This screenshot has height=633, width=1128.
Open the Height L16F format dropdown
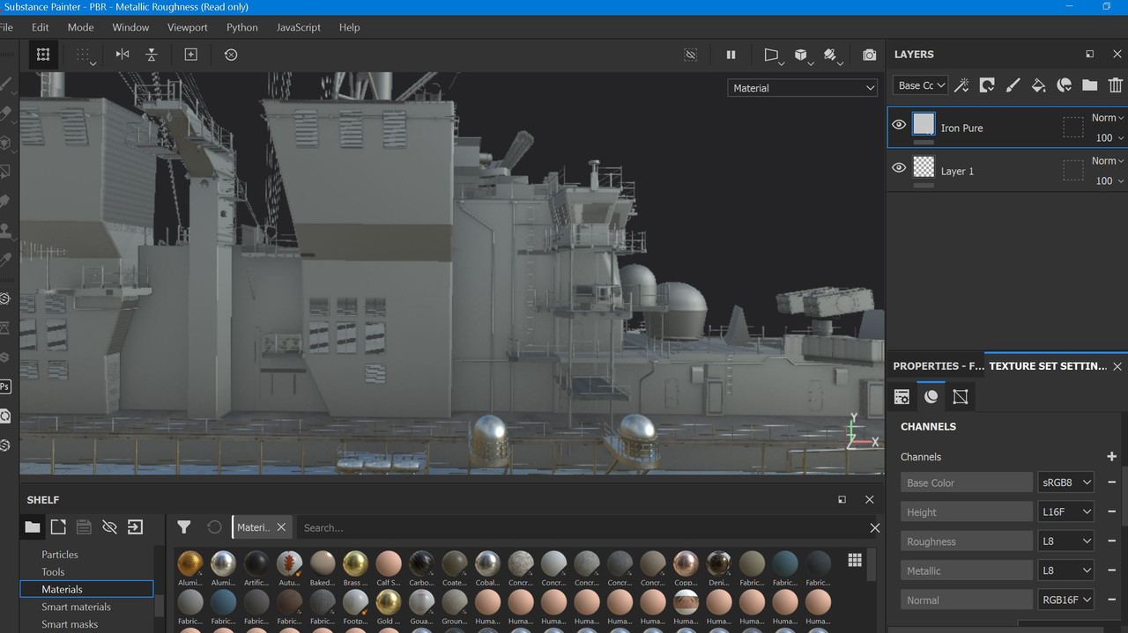coord(1066,512)
